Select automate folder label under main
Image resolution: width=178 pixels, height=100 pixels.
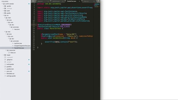(x=16, y=27)
